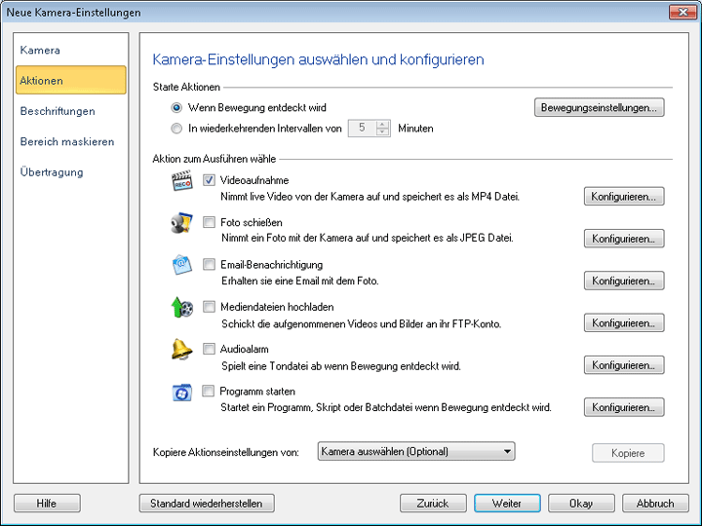Switch to the Kamera tab
The height and width of the screenshot is (526, 702).
40,50
